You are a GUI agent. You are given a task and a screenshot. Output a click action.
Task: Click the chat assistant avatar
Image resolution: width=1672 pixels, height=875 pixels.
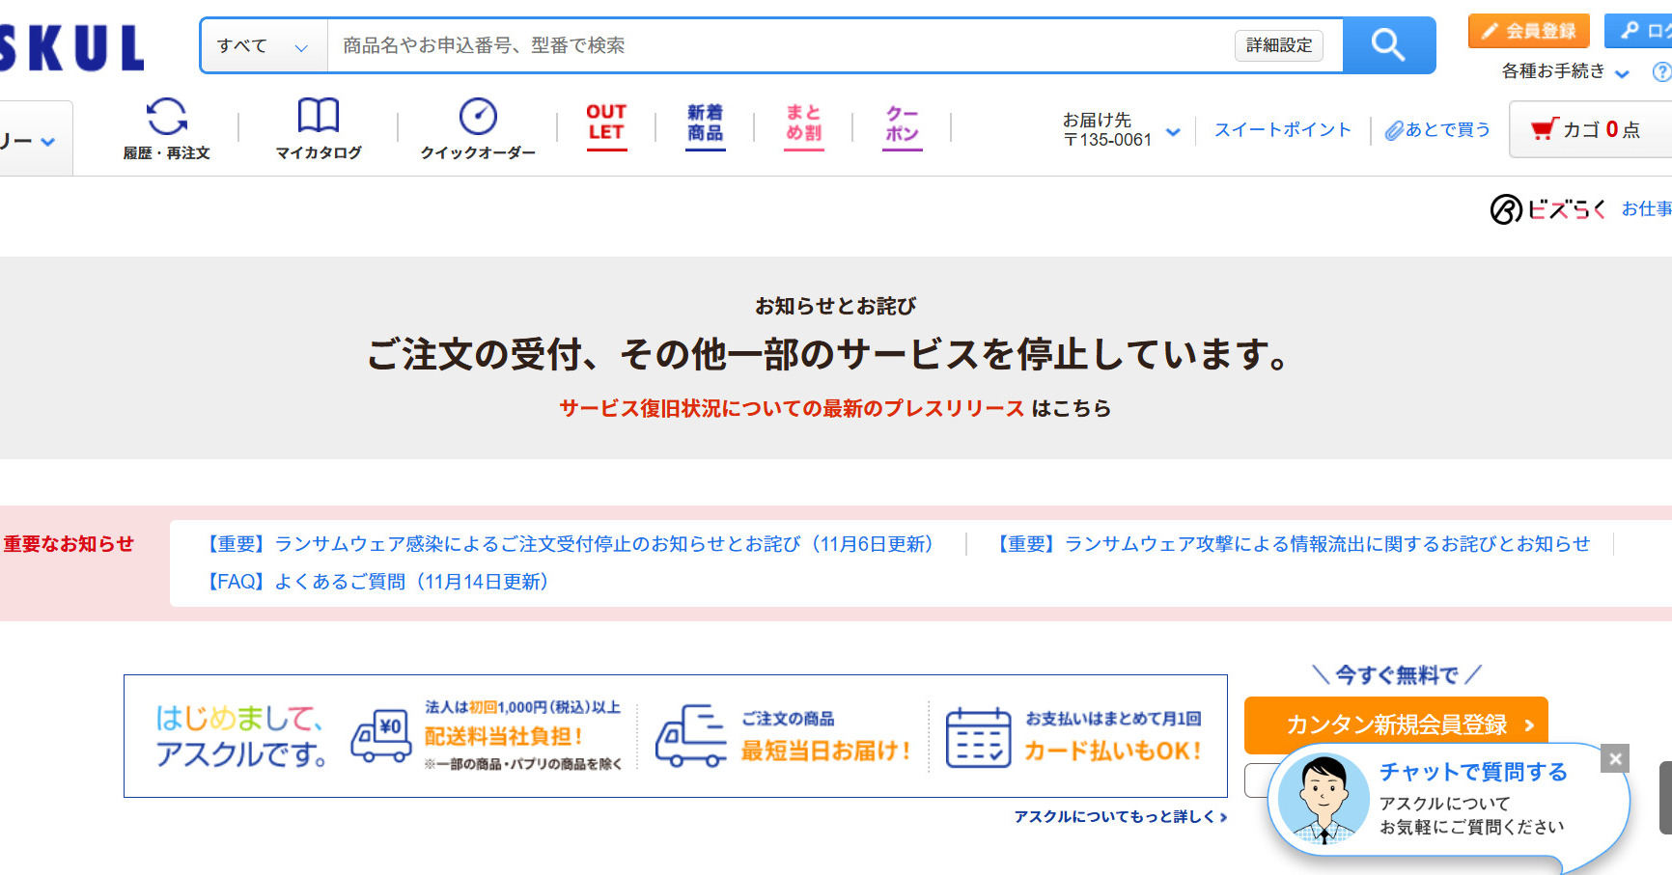[x=1323, y=799]
